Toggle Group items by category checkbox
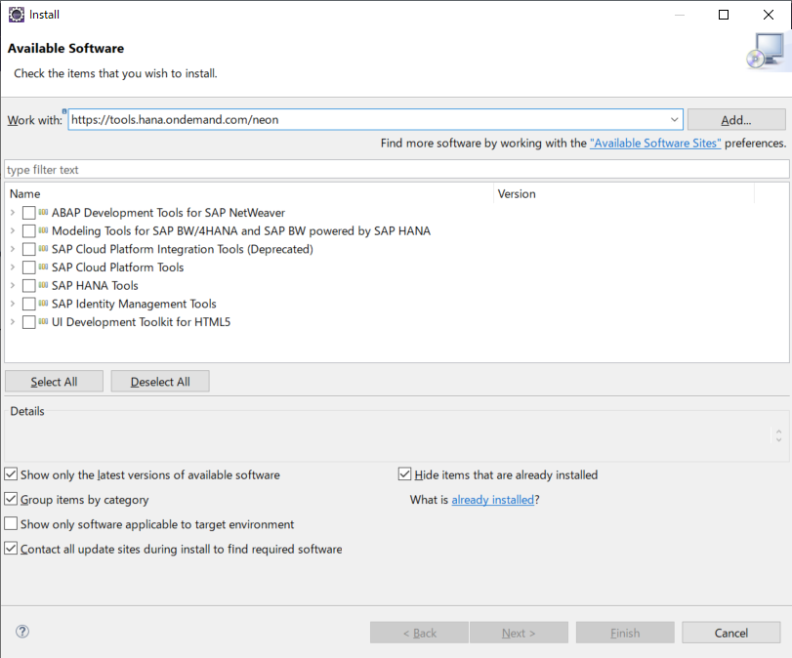792x658 pixels. click(x=11, y=499)
